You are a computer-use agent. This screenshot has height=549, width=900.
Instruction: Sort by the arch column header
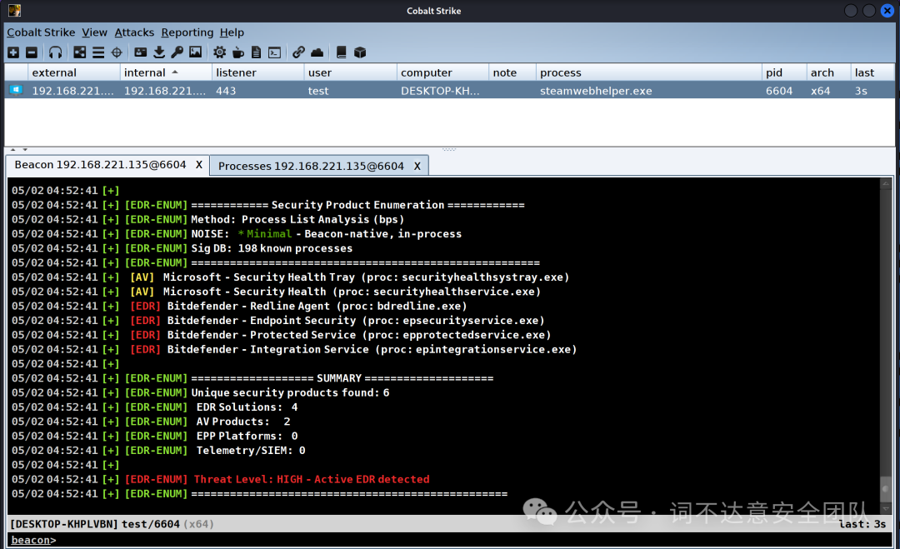pyautogui.click(x=828, y=72)
